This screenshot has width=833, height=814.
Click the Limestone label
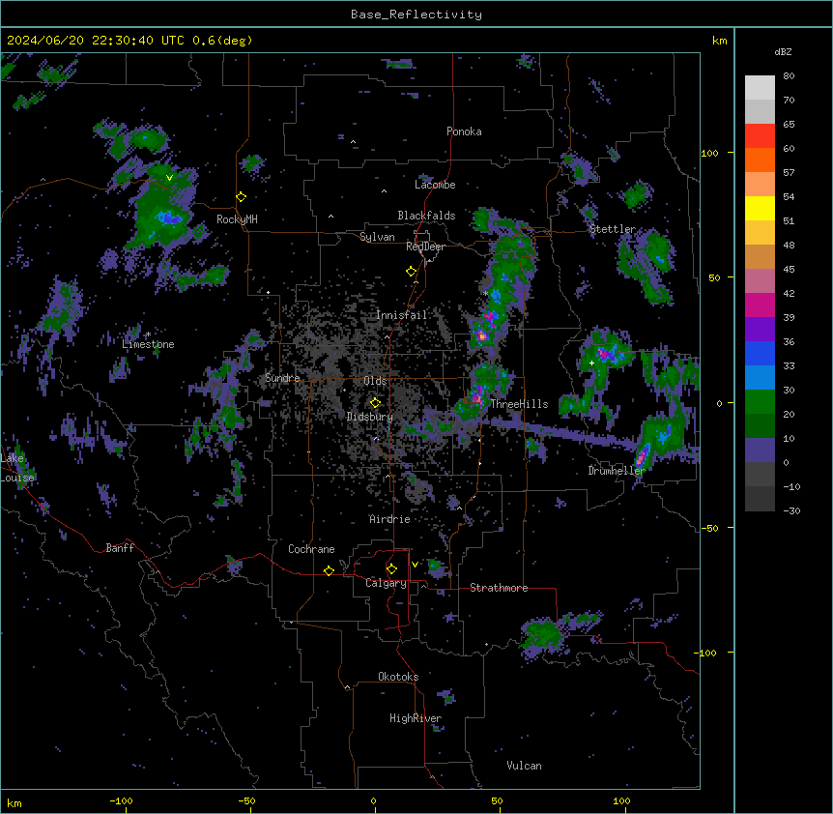click(x=148, y=344)
